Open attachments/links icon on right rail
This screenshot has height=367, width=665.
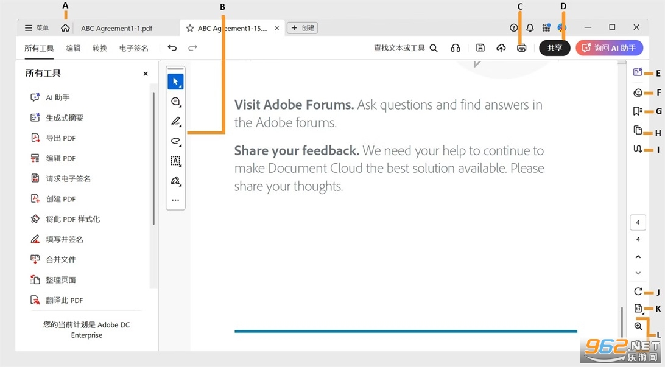[x=638, y=149]
